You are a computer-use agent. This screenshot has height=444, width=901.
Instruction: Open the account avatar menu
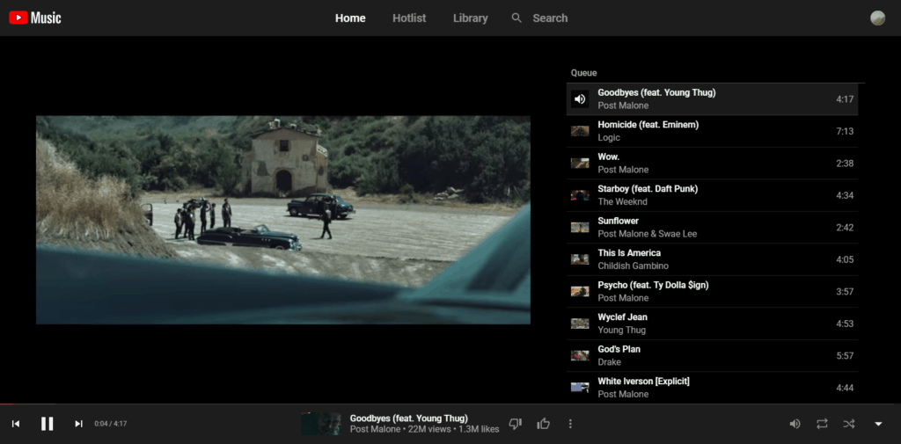coord(877,18)
